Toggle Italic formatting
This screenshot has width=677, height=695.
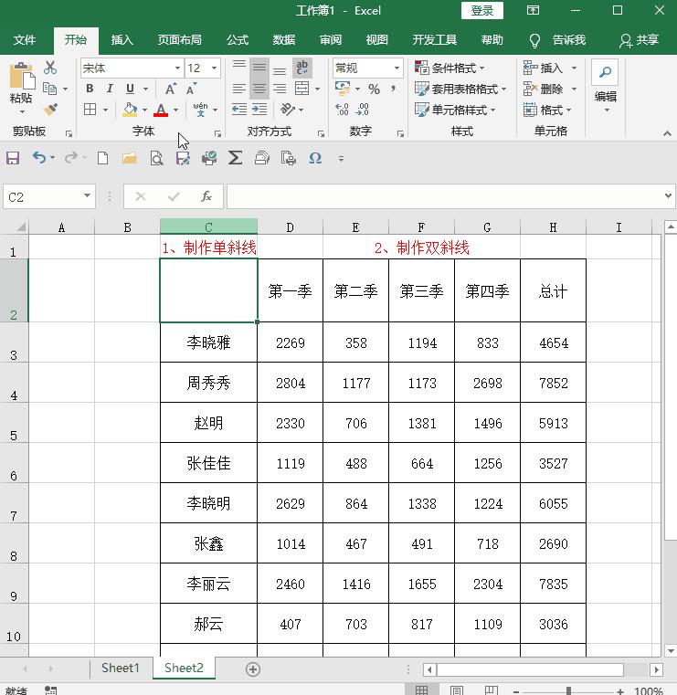tap(110, 89)
